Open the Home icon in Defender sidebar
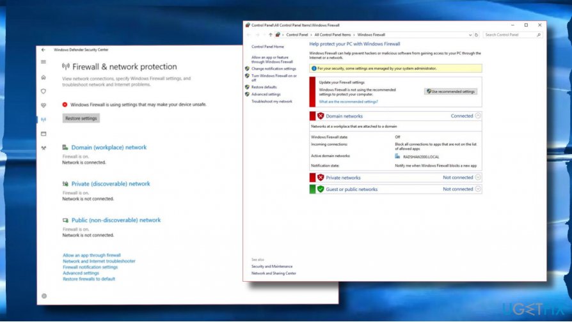 click(44, 77)
